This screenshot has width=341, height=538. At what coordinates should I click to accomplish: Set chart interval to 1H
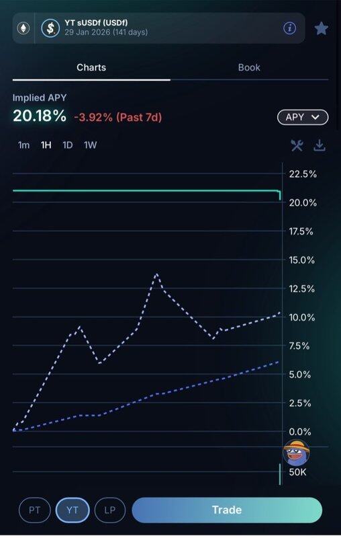point(46,145)
